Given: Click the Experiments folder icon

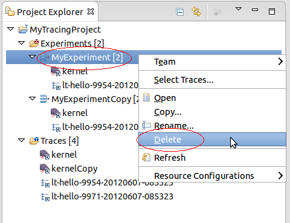Looking at the screenshot, I should click(34, 43).
